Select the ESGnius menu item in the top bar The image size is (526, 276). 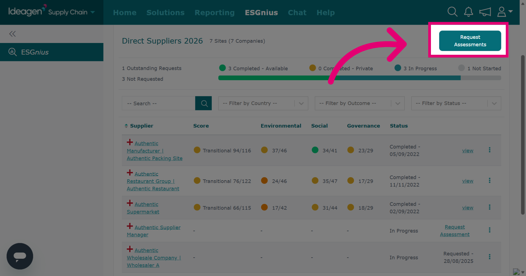[261, 13]
